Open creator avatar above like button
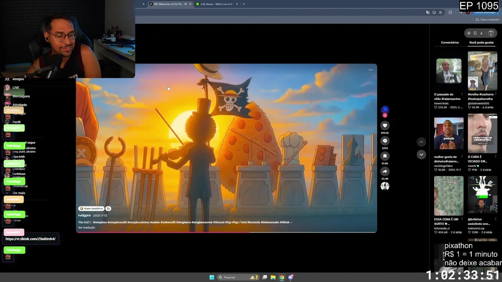502x282 pixels. 385,110
